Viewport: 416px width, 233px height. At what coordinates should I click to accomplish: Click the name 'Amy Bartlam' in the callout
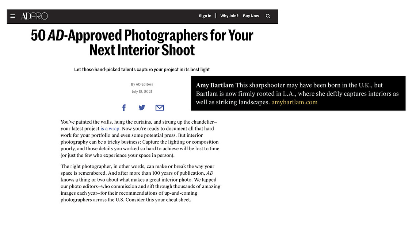coord(215,85)
